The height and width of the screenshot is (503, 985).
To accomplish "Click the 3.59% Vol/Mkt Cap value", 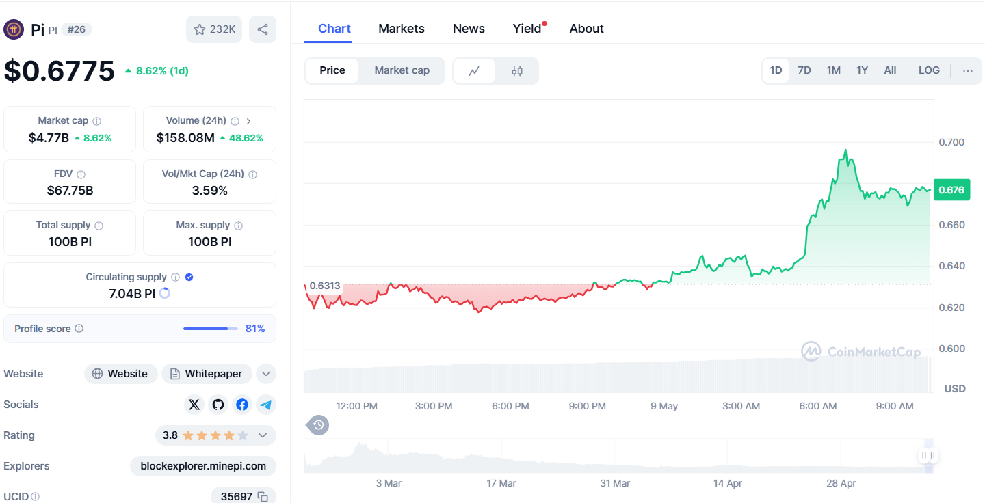I will click(210, 190).
